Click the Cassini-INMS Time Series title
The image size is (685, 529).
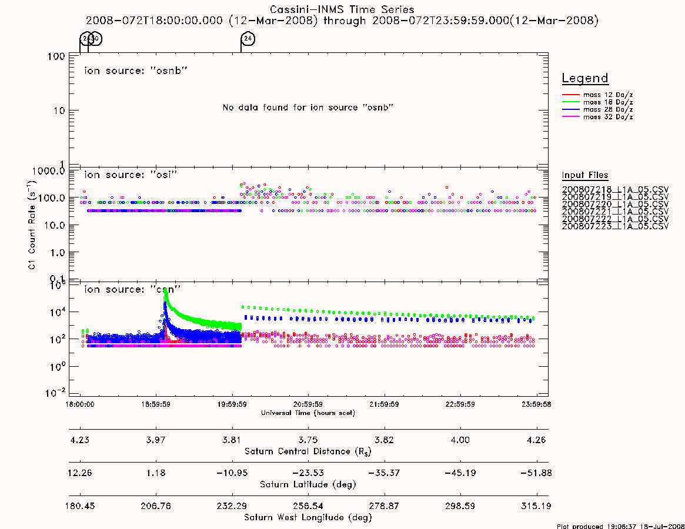click(x=342, y=9)
